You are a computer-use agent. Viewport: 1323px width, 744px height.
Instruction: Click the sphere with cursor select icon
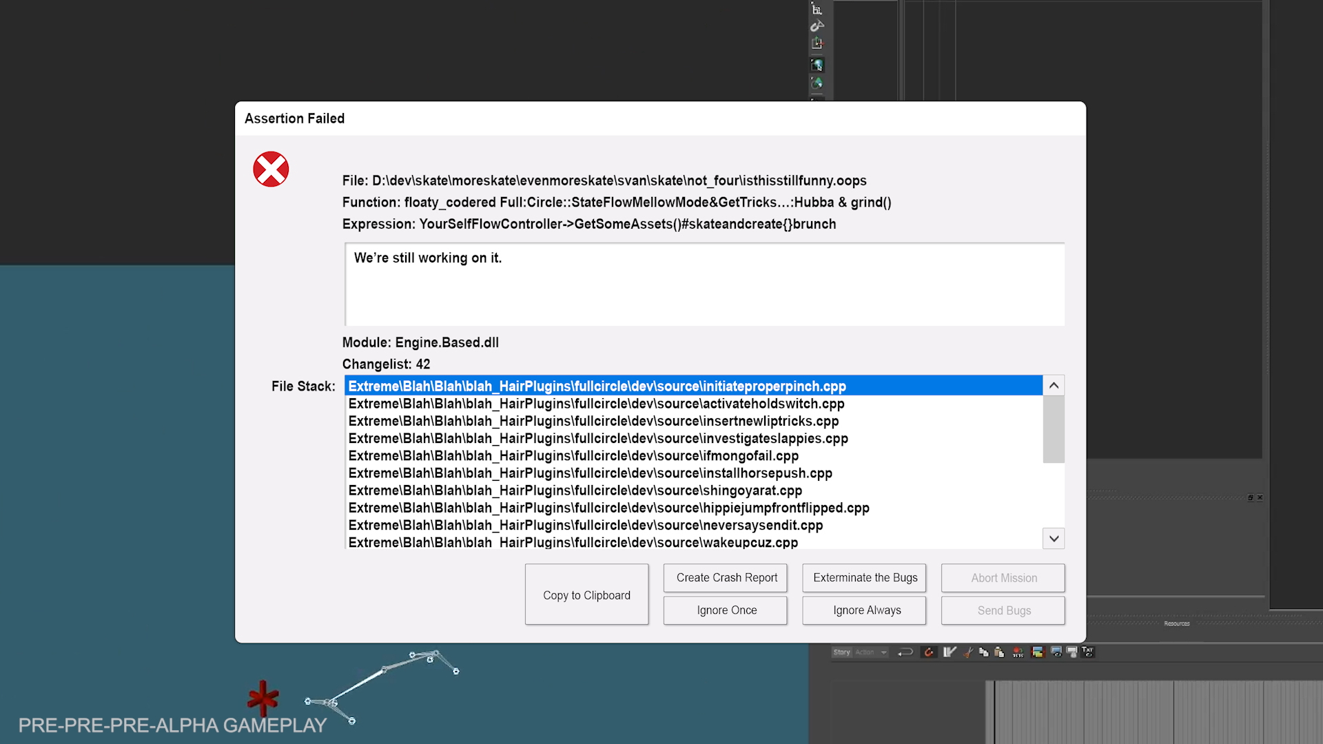coord(817,65)
